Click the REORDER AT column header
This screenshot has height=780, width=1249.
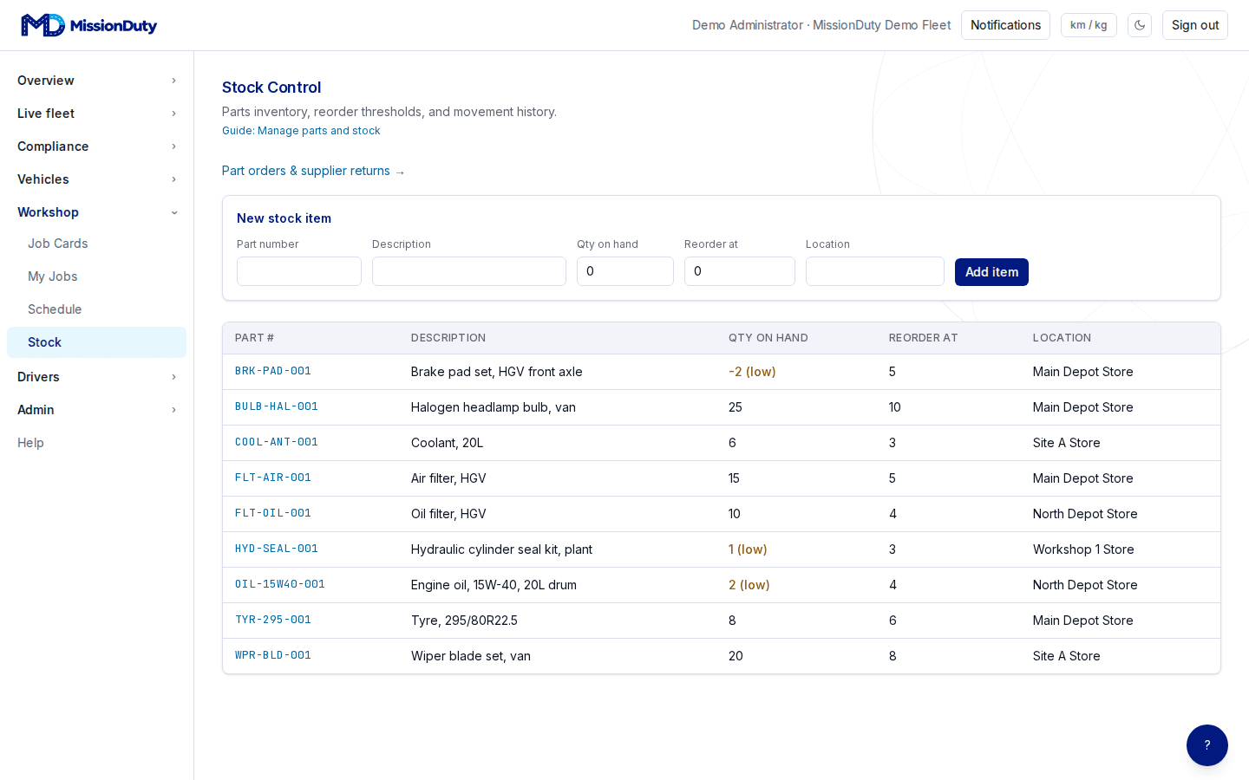coord(924,338)
